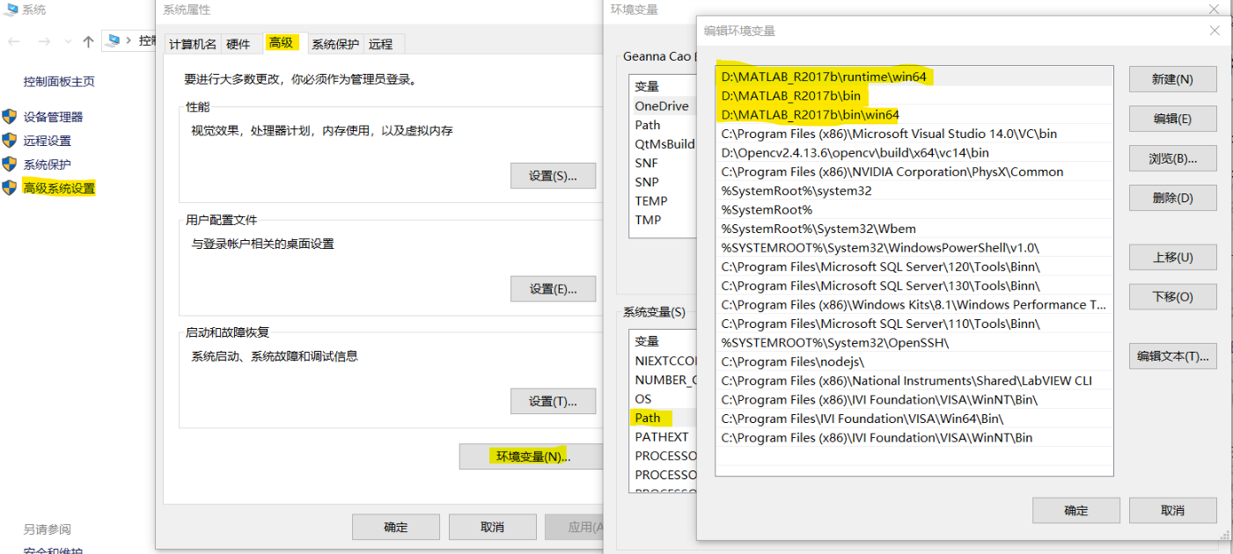1233x554 pixels.
Task: Click the back navigation arrow
Action: [x=14, y=40]
